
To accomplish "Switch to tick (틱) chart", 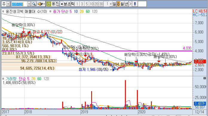I will click(73, 4).
